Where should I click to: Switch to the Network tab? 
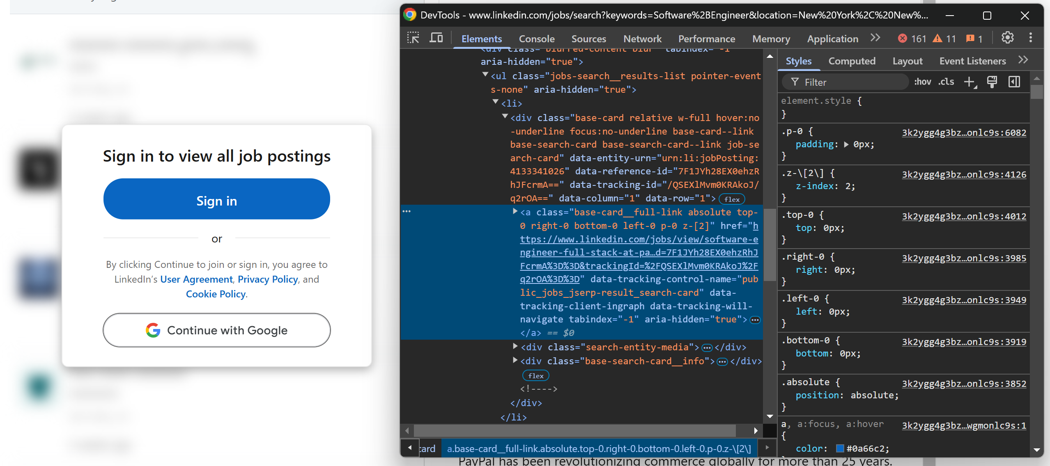642,39
